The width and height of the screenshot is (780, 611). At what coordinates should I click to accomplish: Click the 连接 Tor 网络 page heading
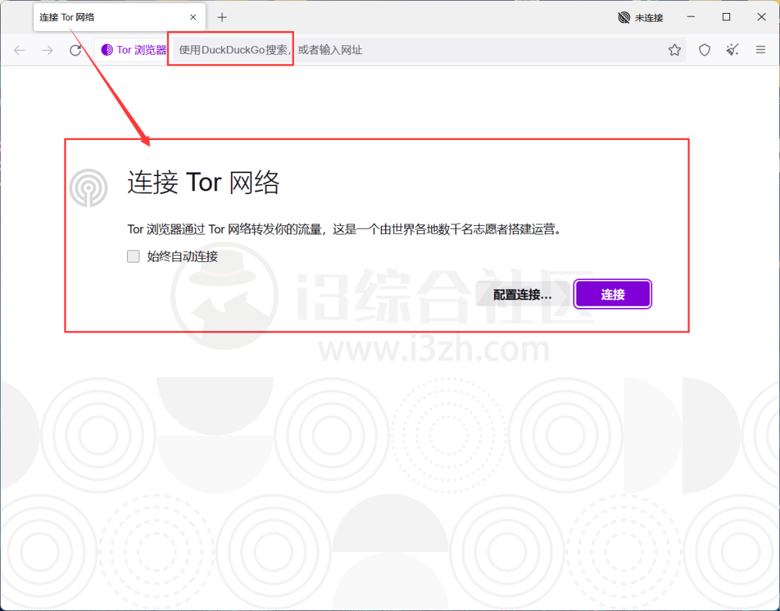204,183
